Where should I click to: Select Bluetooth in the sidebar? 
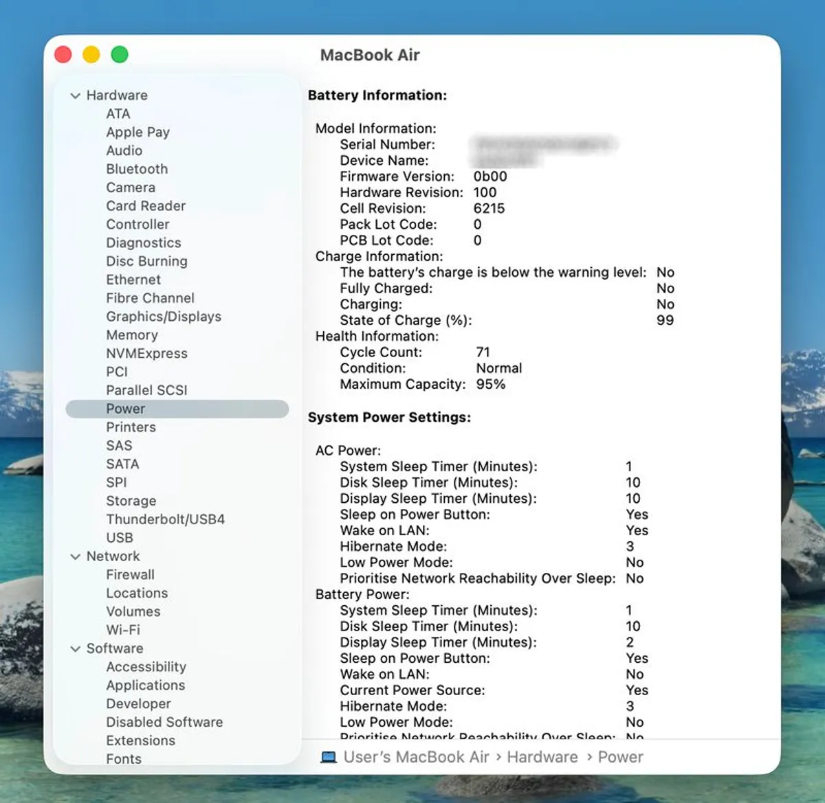pos(137,169)
